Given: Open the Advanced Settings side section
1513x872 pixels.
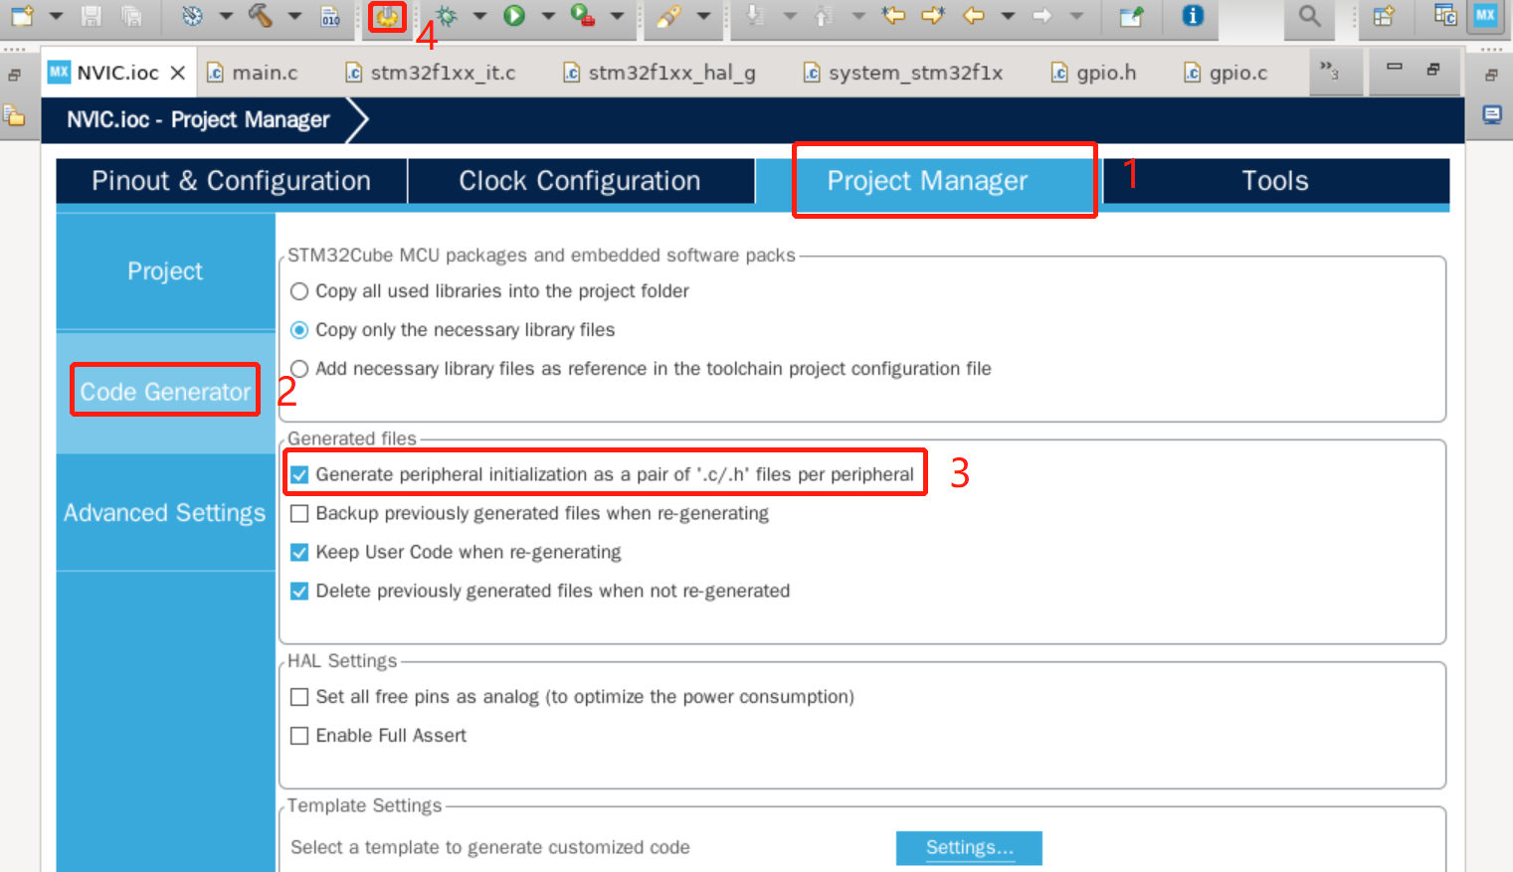Looking at the screenshot, I should coord(165,513).
